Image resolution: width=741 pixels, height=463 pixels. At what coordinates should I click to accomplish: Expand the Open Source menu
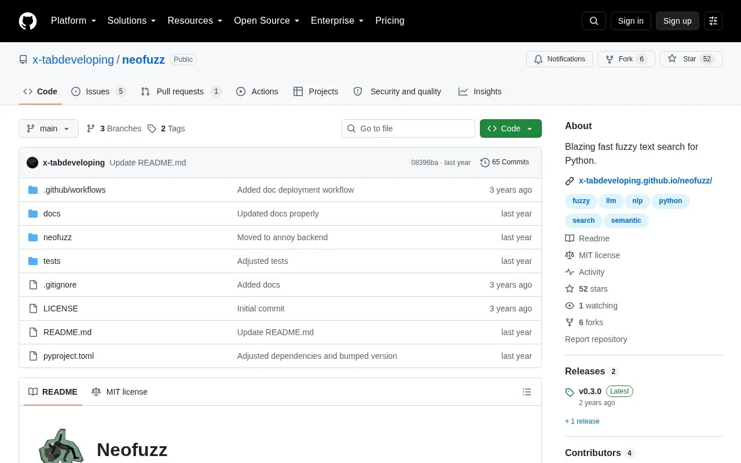pos(267,21)
